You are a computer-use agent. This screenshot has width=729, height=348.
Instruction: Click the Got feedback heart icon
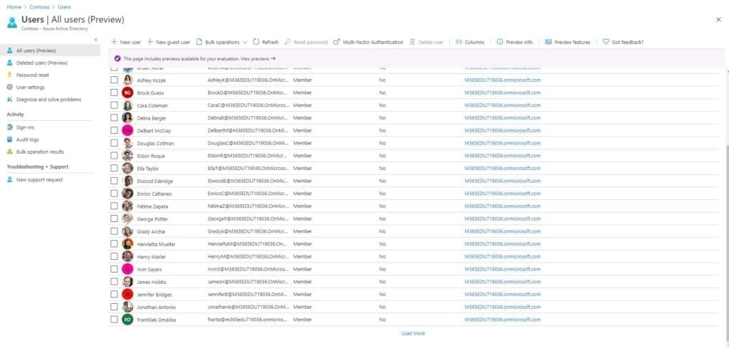(606, 42)
